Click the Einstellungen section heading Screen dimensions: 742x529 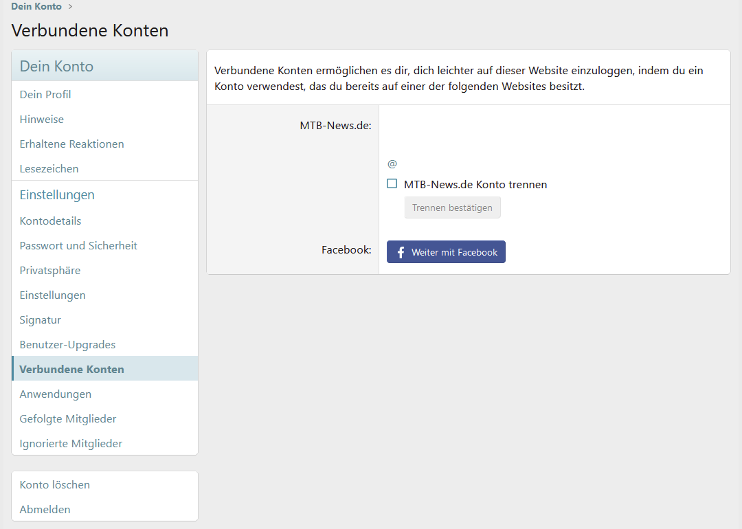[x=57, y=195]
